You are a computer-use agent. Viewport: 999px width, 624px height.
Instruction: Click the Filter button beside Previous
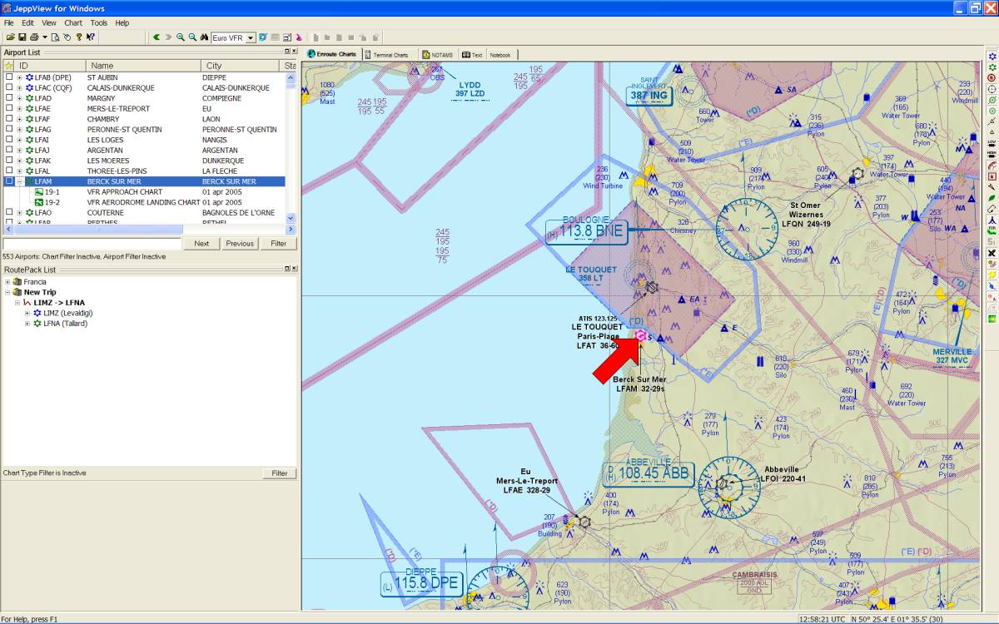tap(278, 244)
